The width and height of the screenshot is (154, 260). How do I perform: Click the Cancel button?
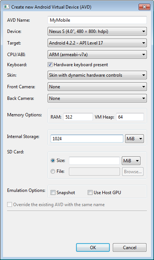[130, 248]
